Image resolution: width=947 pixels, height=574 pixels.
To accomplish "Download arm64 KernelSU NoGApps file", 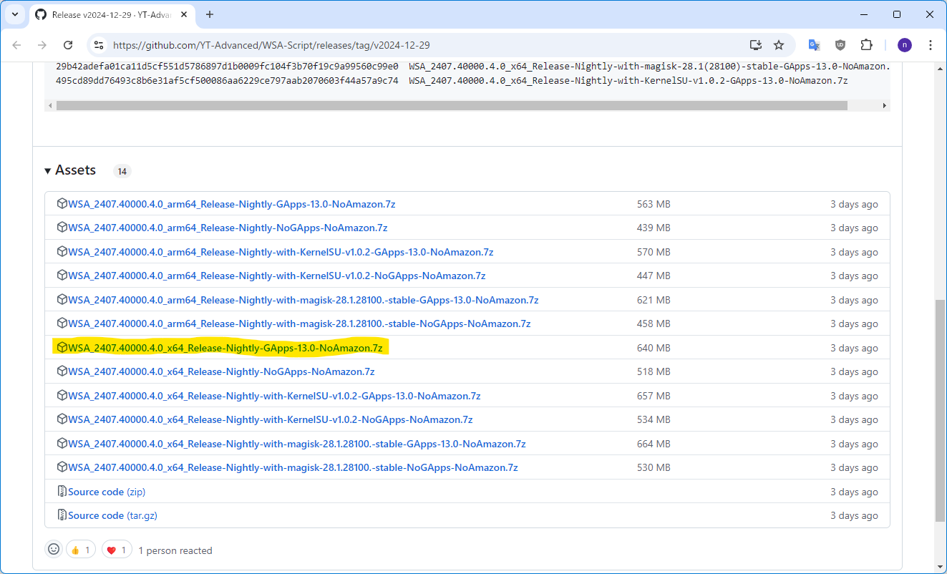I will coord(277,276).
